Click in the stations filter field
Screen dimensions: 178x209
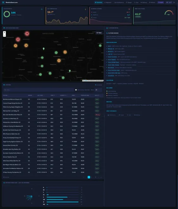(x=39, y=90)
